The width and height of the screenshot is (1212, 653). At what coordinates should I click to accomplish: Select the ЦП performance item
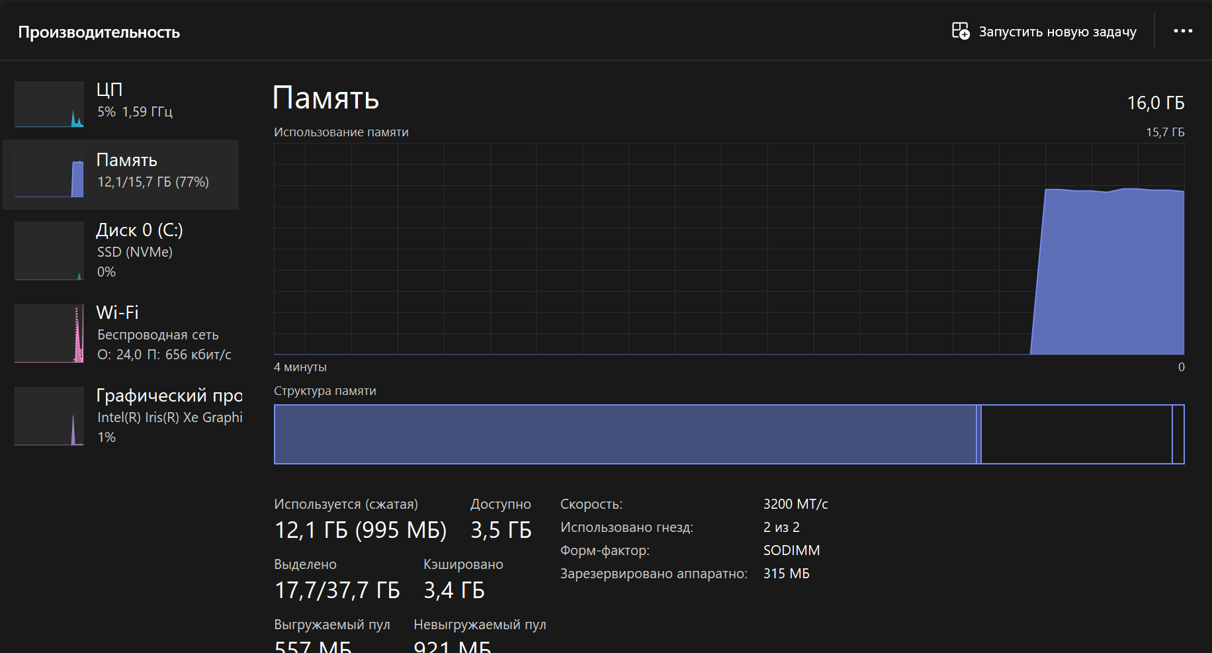(x=121, y=104)
